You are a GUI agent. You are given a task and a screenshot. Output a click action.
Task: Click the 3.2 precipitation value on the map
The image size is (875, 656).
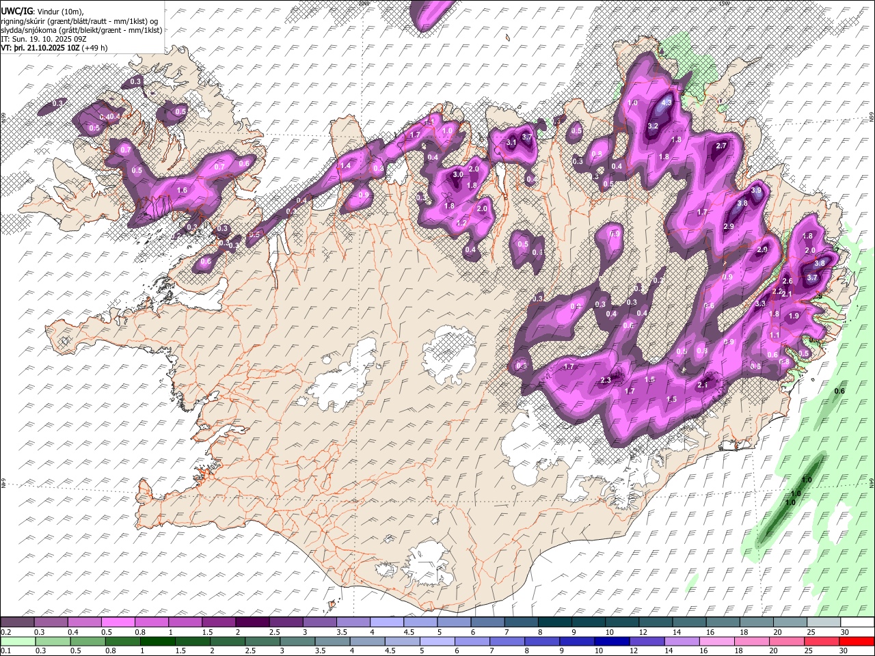coord(653,126)
